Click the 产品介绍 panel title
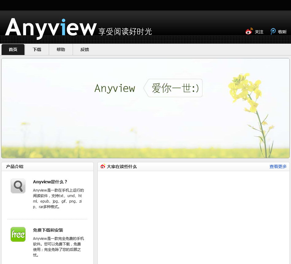This screenshot has height=264, width=291. coord(15,167)
